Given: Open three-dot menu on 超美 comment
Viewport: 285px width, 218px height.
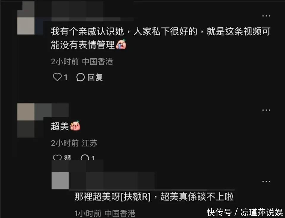Looking at the screenshot, I should click(266, 110).
